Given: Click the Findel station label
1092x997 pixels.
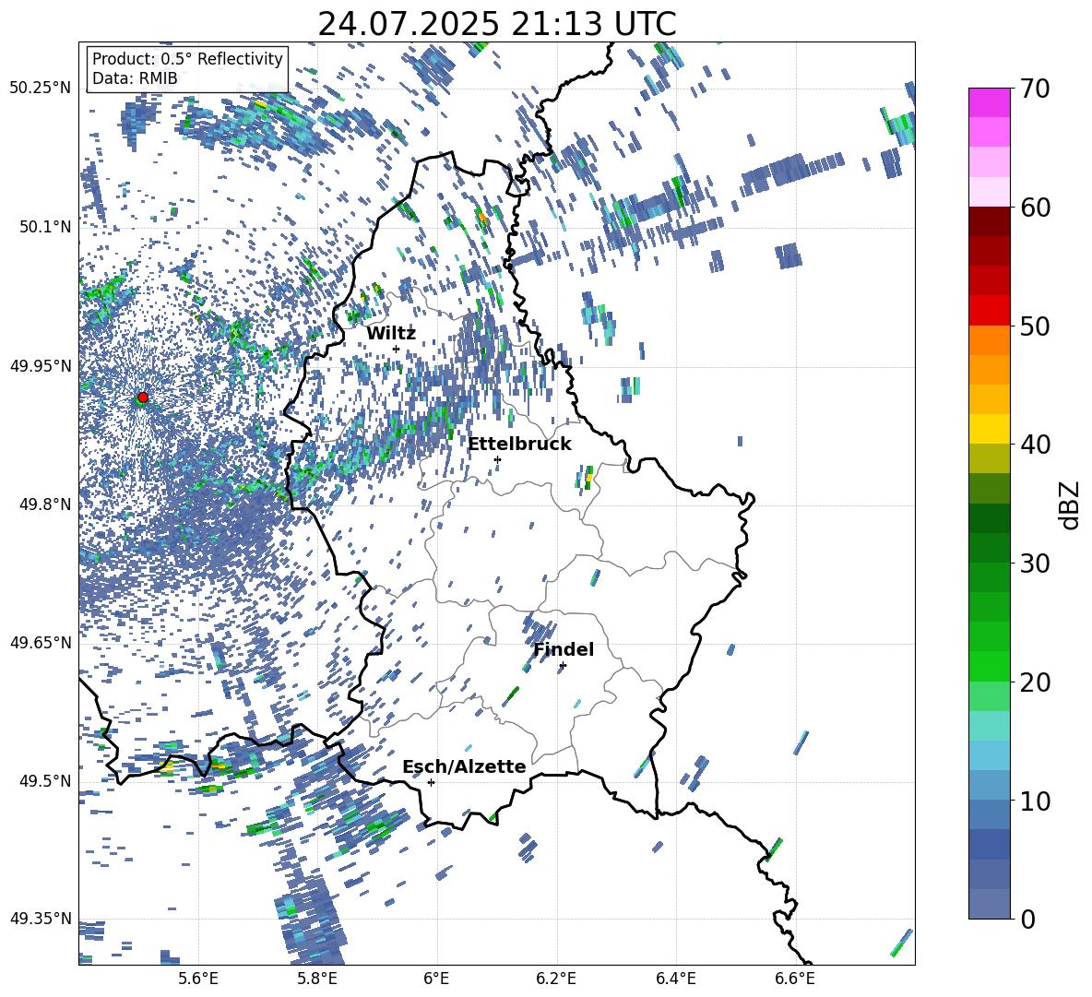Looking at the screenshot, I should point(564,649).
